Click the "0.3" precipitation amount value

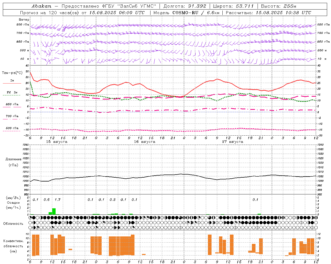pos(112,200)
